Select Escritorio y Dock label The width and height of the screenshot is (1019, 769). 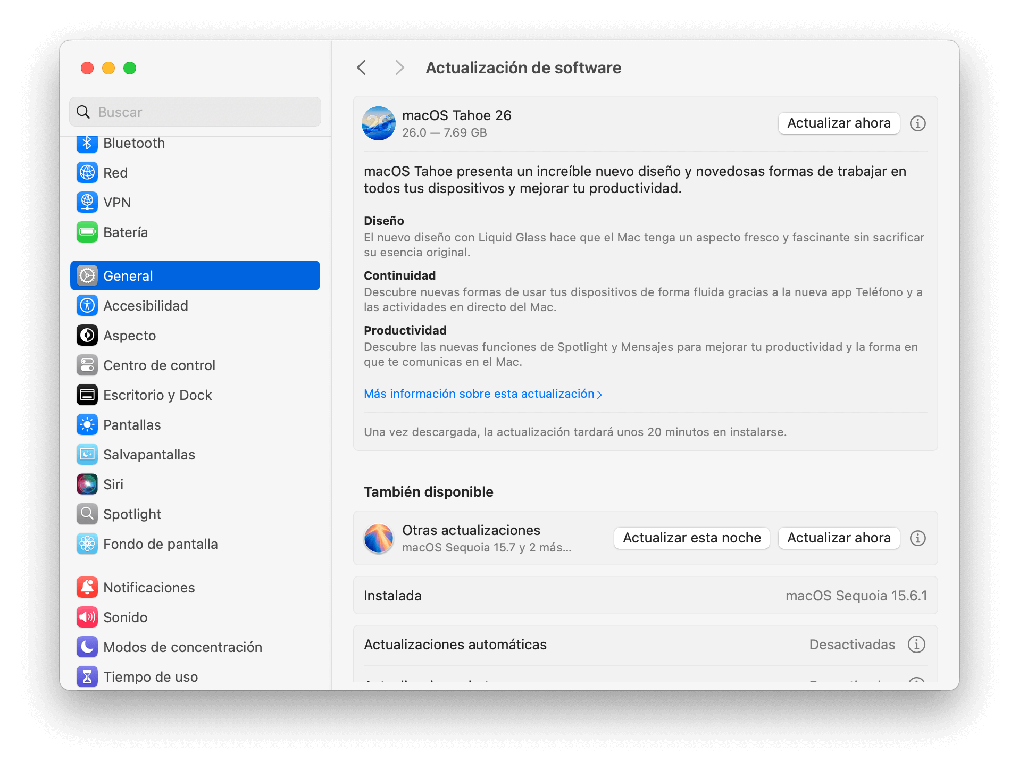click(x=157, y=395)
